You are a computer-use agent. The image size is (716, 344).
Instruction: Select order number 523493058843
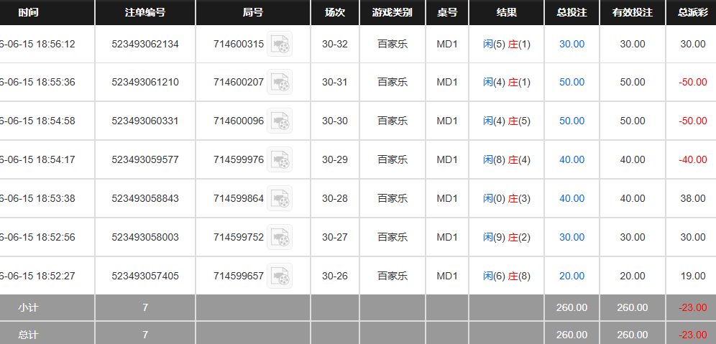(145, 198)
